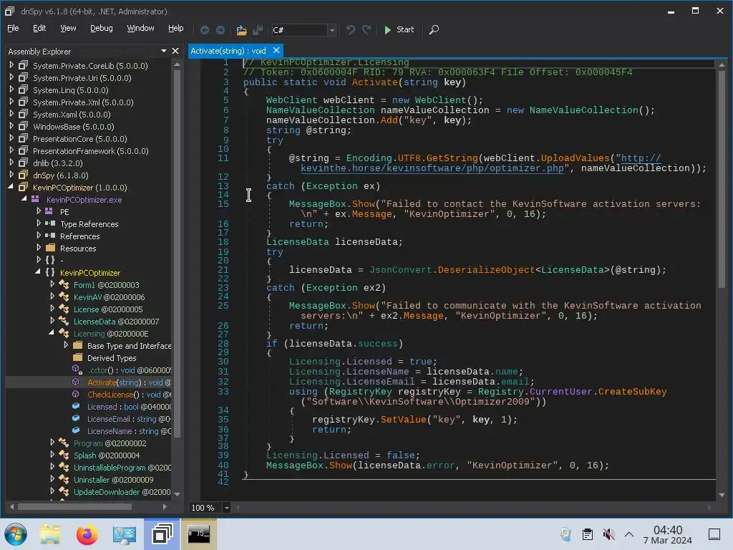The height and width of the screenshot is (550, 733).
Task: Click the KevinPCOptimizer namespace braces icon
Action: (50, 272)
